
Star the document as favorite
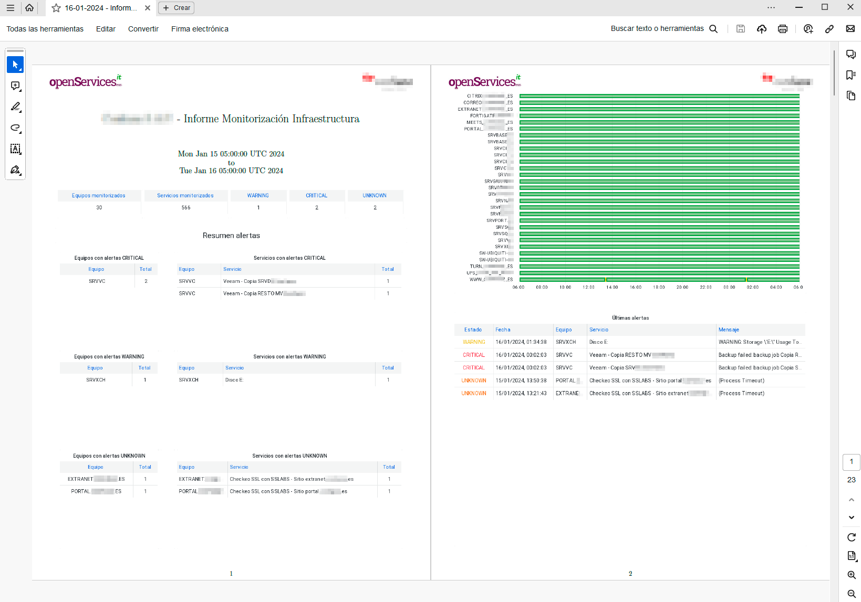[x=56, y=8]
